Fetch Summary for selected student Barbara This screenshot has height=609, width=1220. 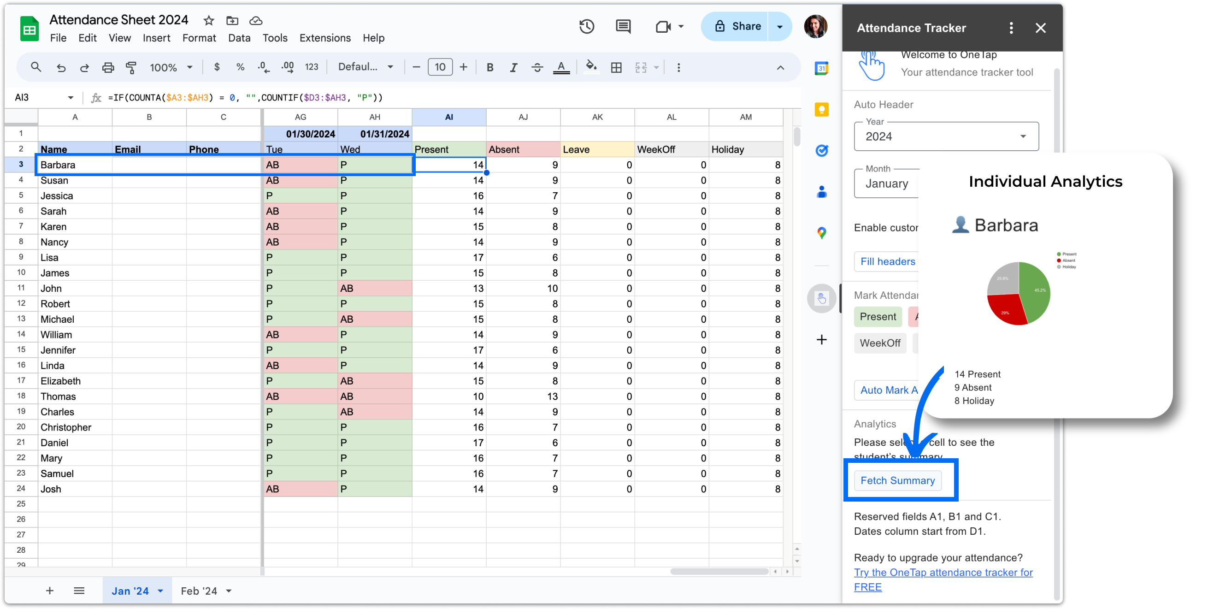click(897, 480)
